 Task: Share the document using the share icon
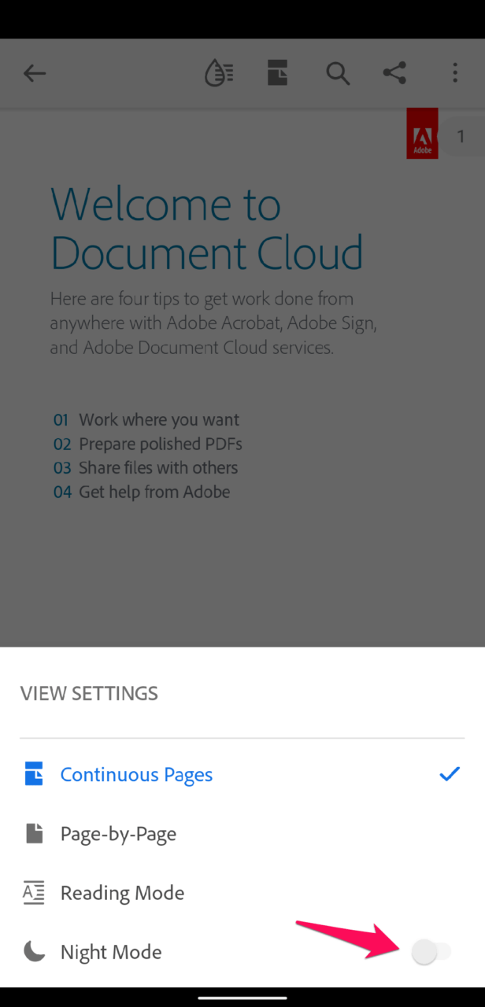pyautogui.click(x=394, y=73)
